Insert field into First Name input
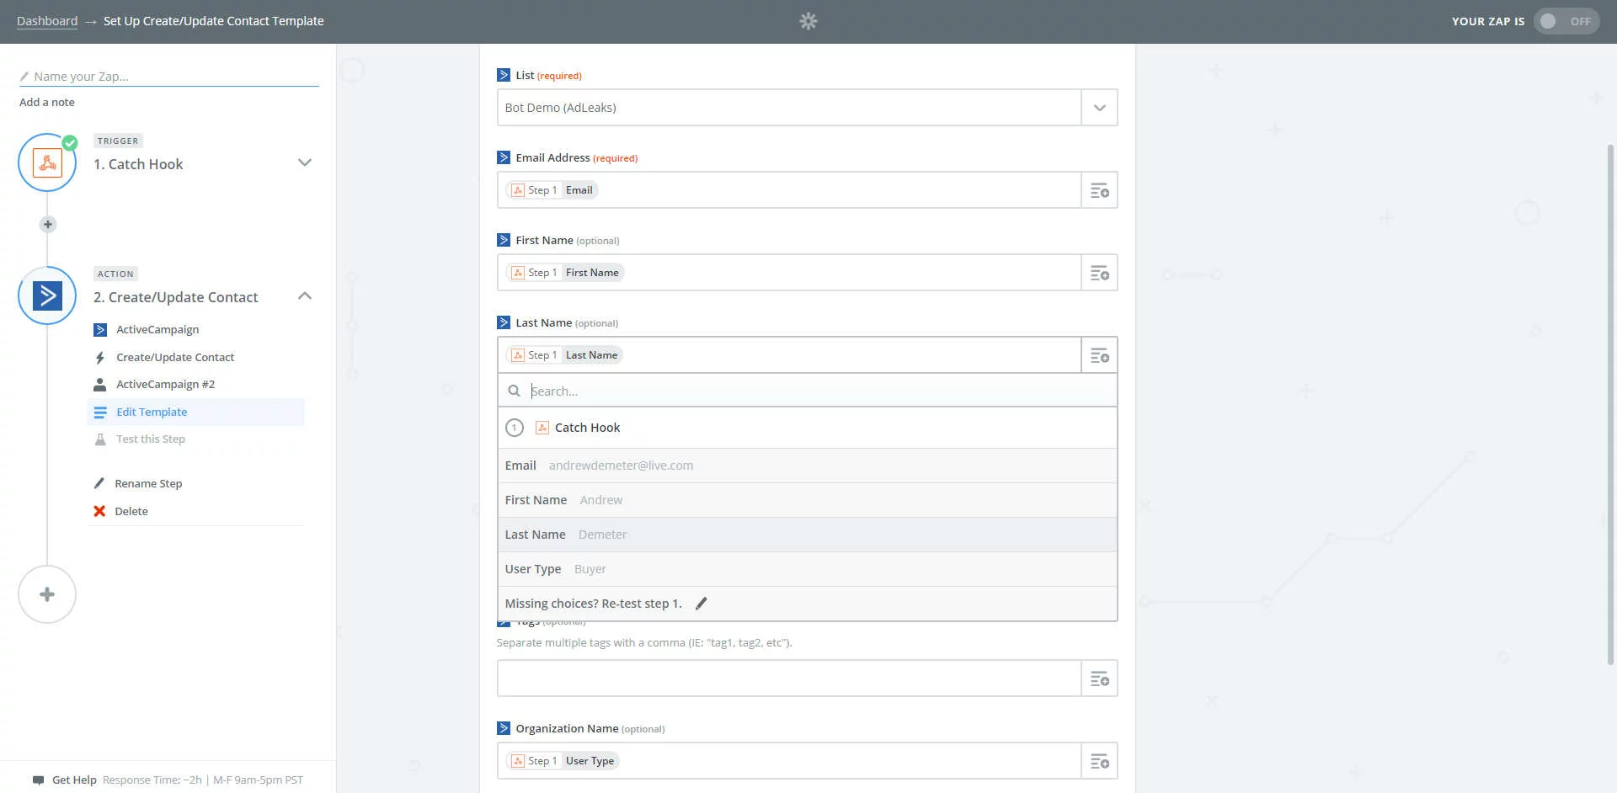 (x=1099, y=273)
